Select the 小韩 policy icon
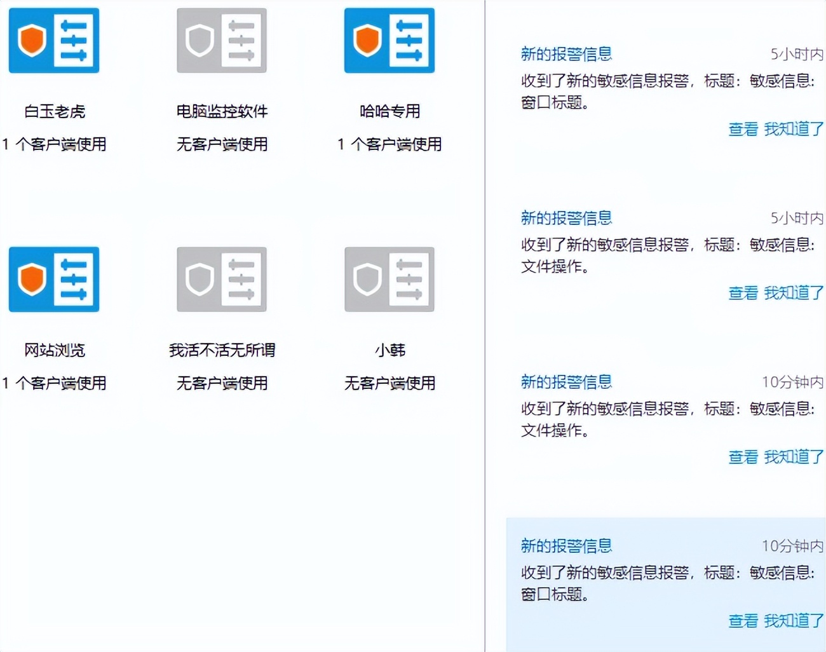This screenshot has height=652, width=826. pyautogui.click(x=389, y=279)
